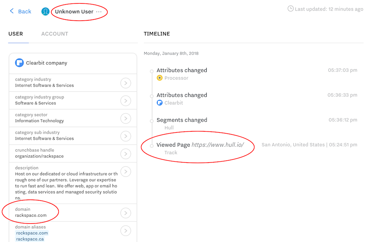Click the rackspace.ca domain alias tag
Image resolution: width=377 pixels, height=242 pixels.
30,239
